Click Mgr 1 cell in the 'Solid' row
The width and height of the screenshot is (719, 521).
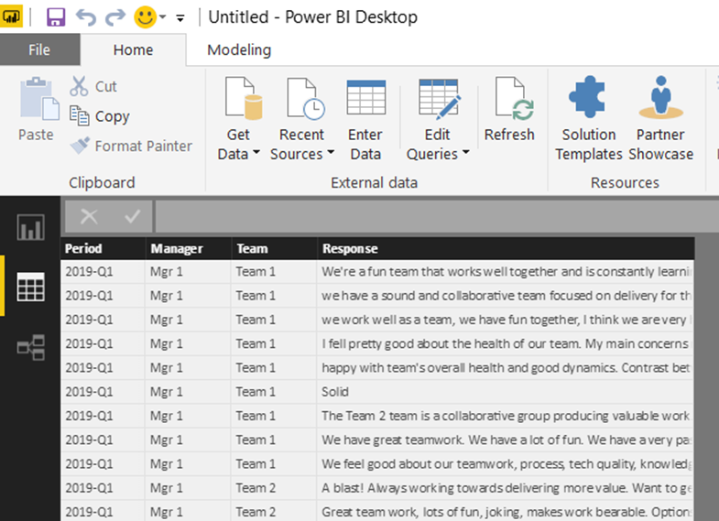coord(188,392)
